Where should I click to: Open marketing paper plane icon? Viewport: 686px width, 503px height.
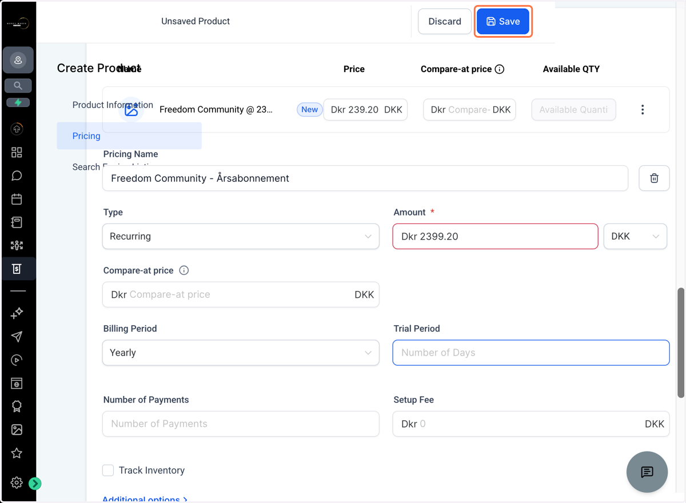click(x=17, y=336)
